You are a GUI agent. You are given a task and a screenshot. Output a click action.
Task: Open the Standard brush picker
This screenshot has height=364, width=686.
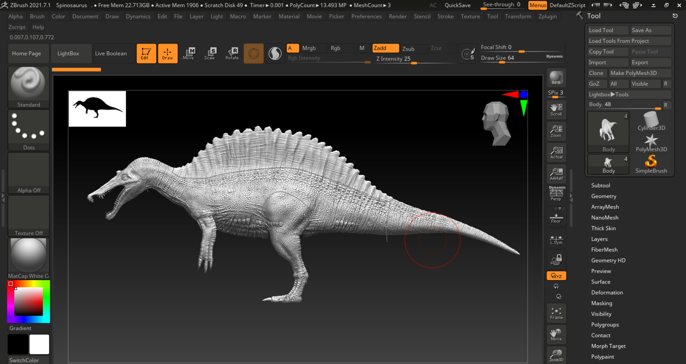29,87
